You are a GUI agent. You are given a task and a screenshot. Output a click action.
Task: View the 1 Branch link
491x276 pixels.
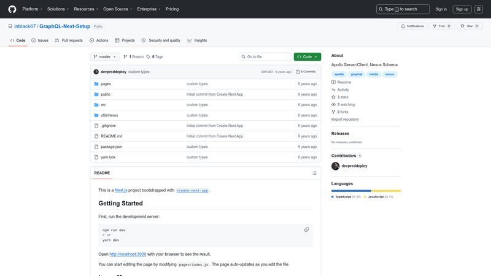[133, 56]
